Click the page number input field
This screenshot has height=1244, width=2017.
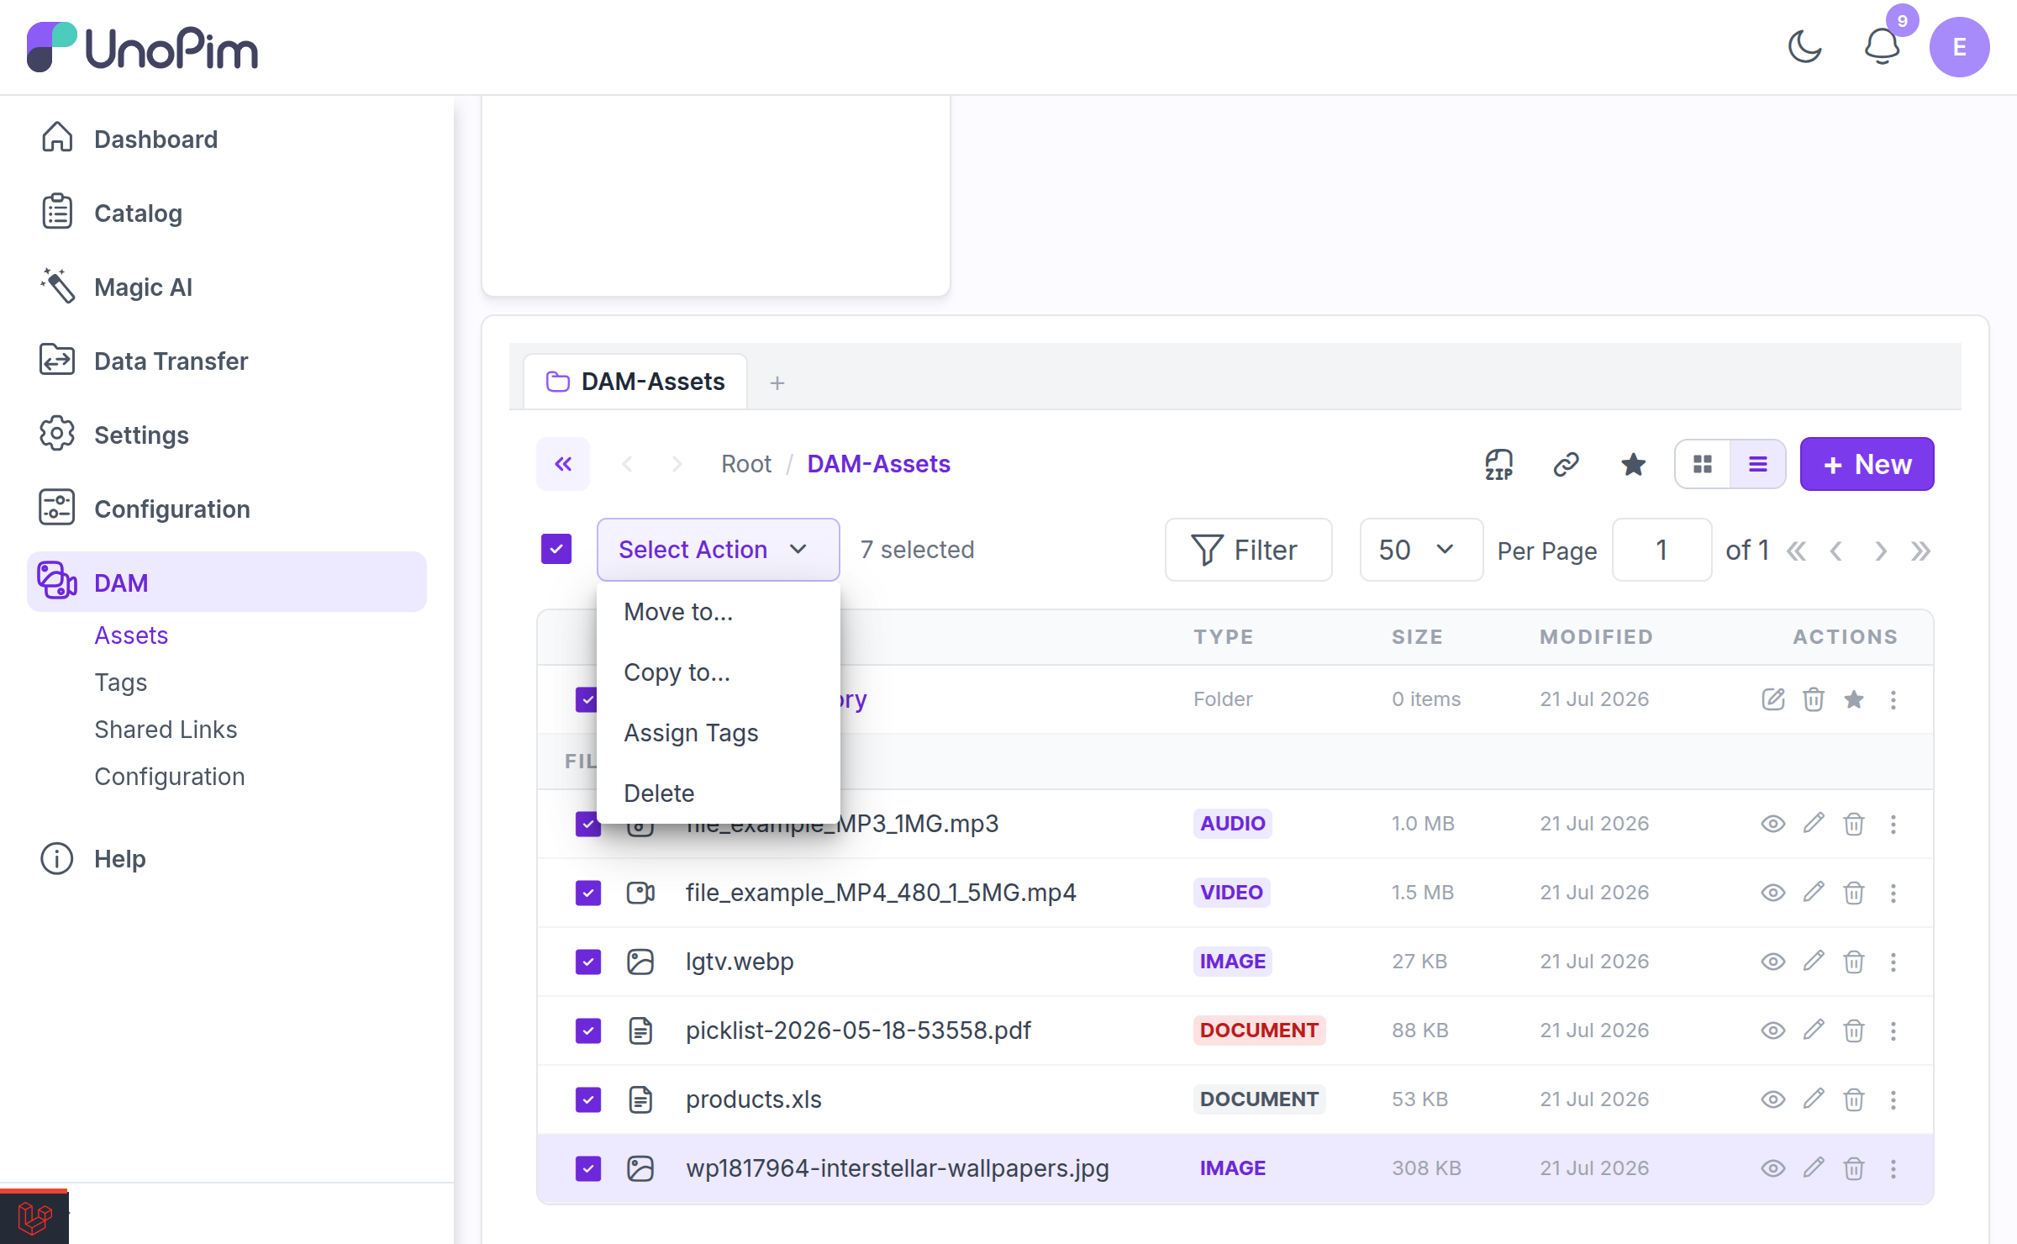coord(1662,550)
